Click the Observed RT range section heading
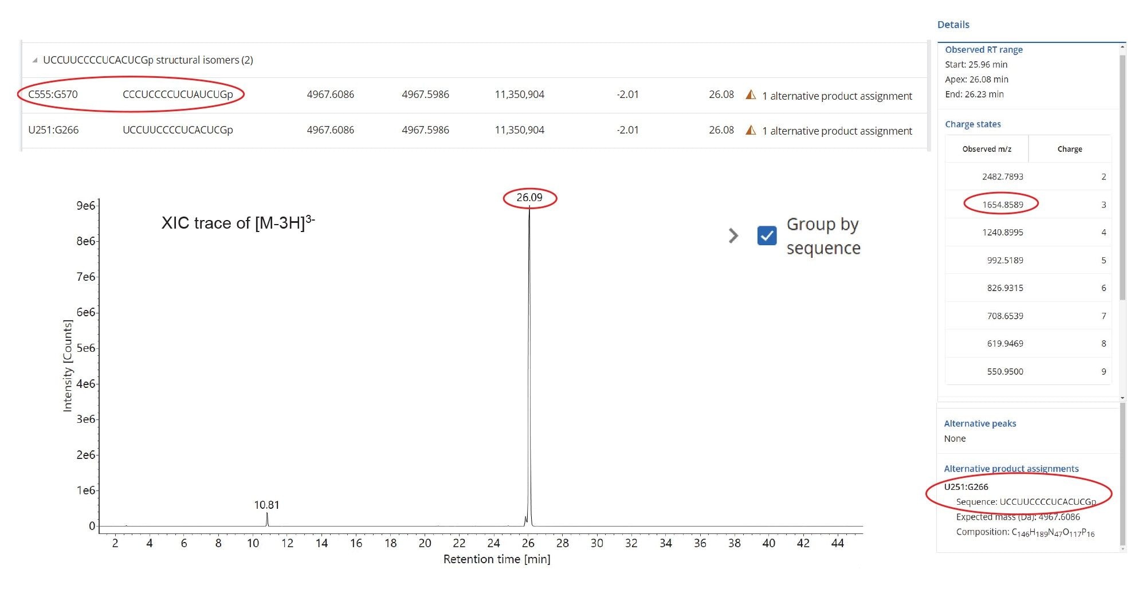This screenshot has width=1146, height=589. tap(984, 50)
